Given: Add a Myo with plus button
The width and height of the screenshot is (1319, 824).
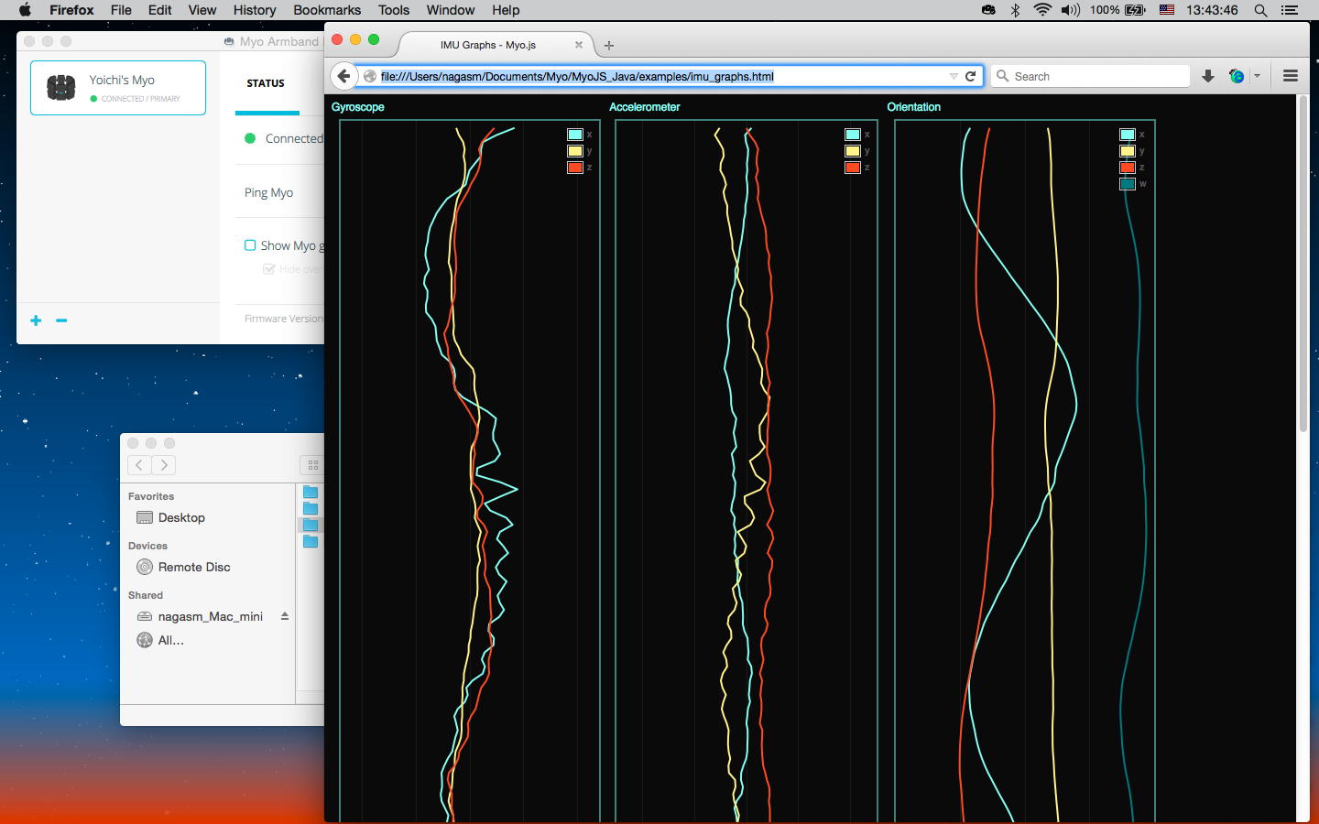Looking at the screenshot, I should coord(36,320).
